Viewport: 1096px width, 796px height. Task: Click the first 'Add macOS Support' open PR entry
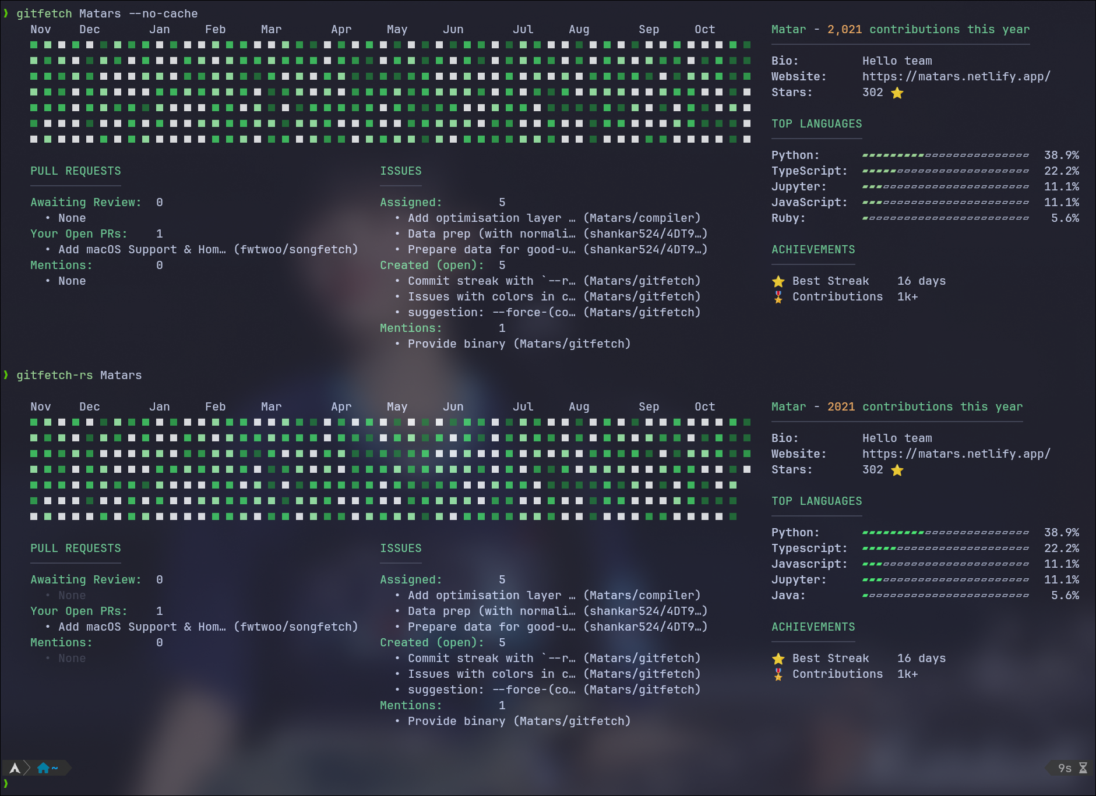click(207, 250)
